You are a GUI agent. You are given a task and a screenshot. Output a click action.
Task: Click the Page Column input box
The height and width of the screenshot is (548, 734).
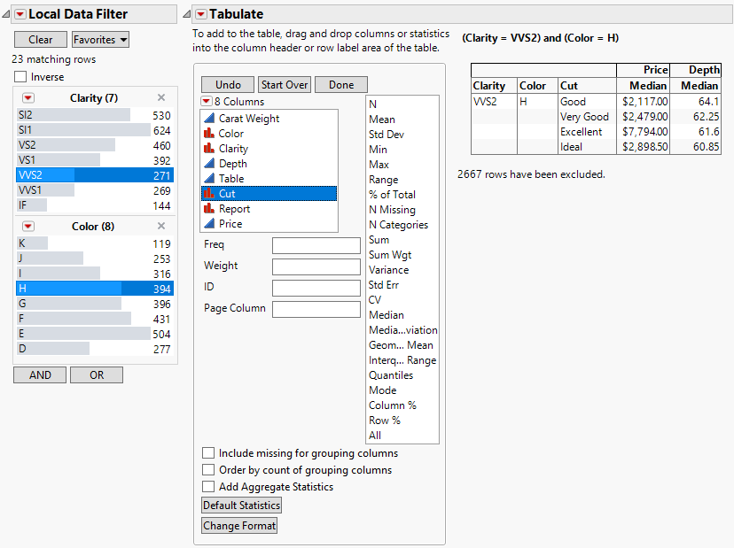316,309
